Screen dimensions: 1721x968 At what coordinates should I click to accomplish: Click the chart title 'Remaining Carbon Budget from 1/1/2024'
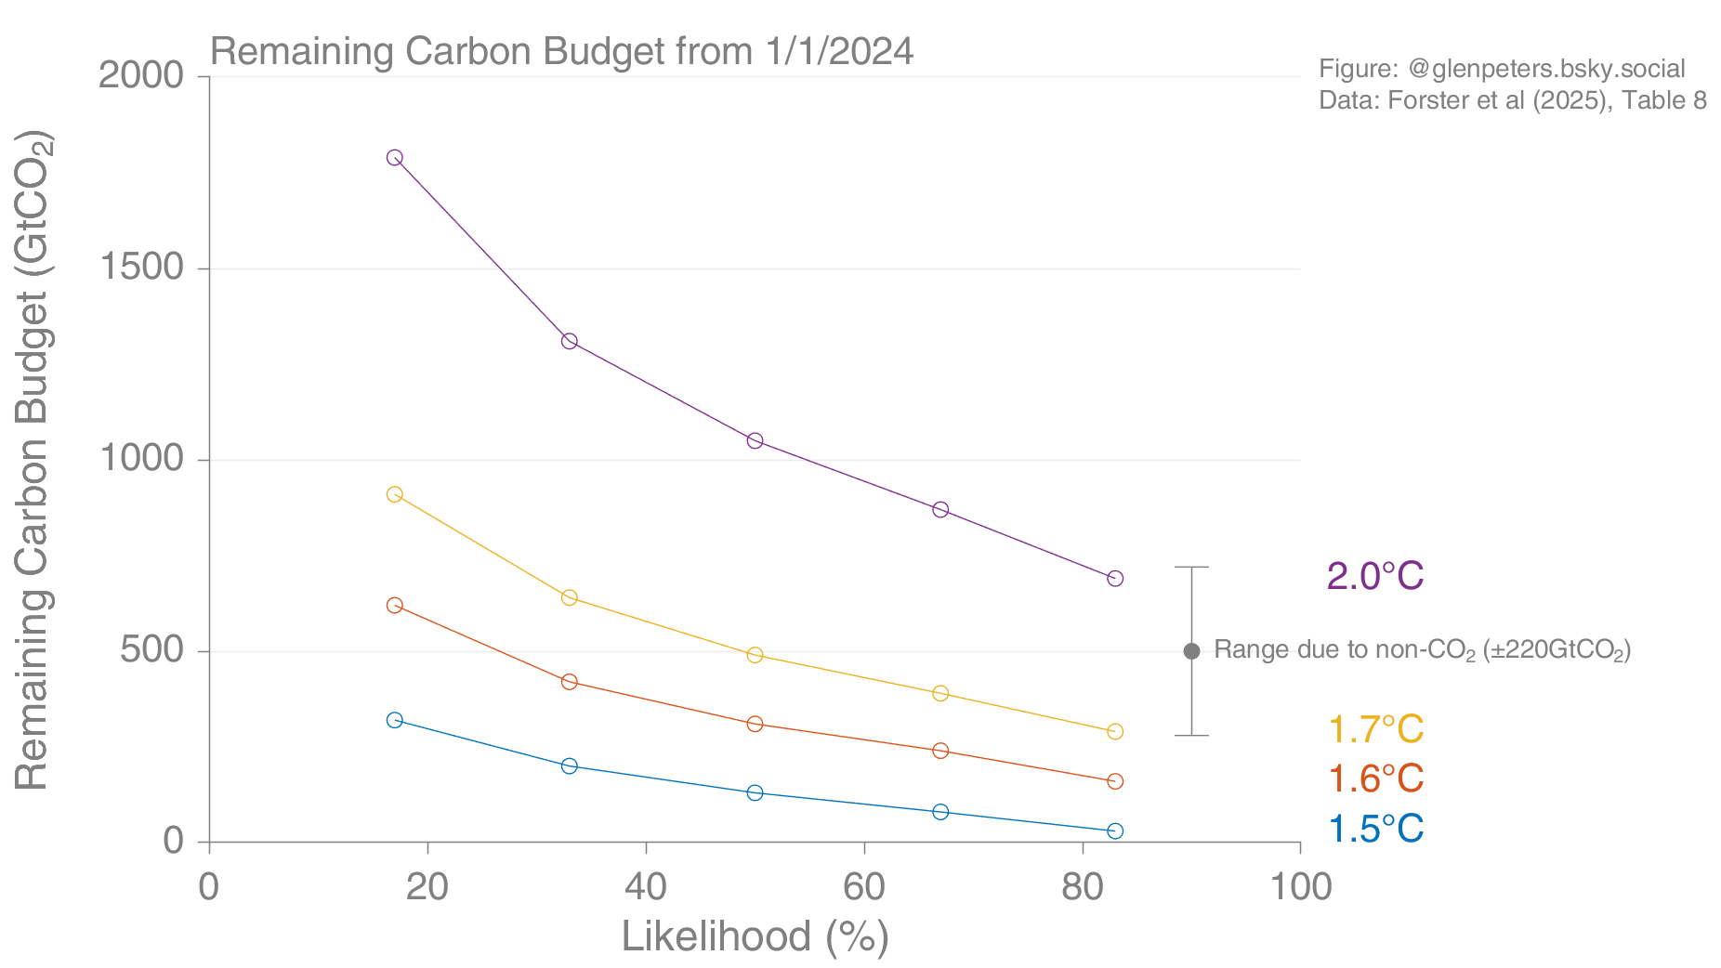point(561,51)
